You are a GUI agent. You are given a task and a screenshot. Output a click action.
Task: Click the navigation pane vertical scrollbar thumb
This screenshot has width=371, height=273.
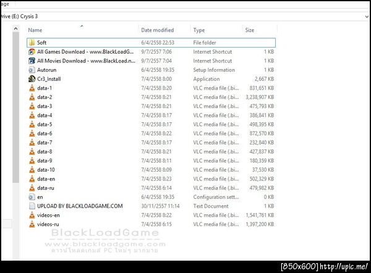pyautogui.click(x=15, y=107)
